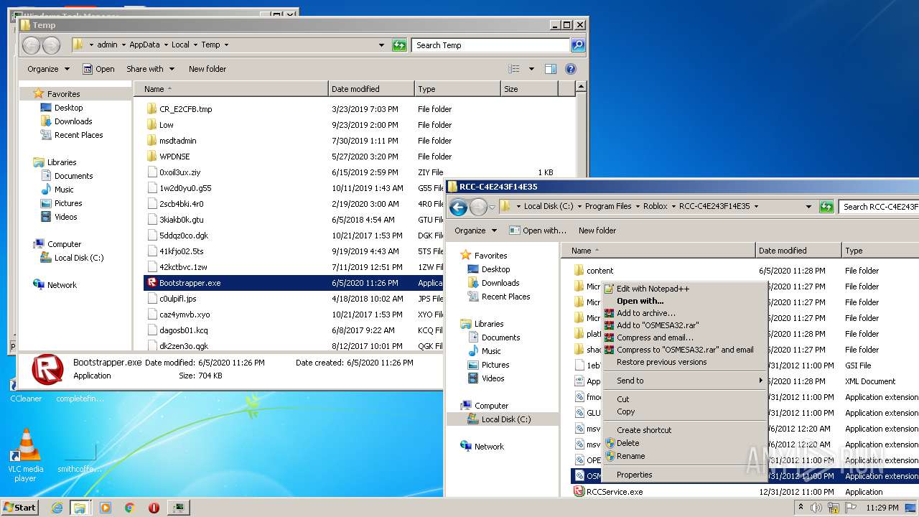Image resolution: width=919 pixels, height=517 pixels.
Task: Sort by Type column in RCC window
Action: (x=880, y=251)
